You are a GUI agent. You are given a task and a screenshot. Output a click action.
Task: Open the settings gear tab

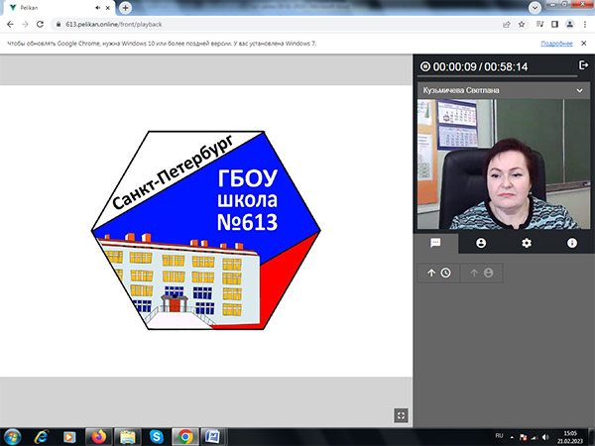[x=527, y=243]
